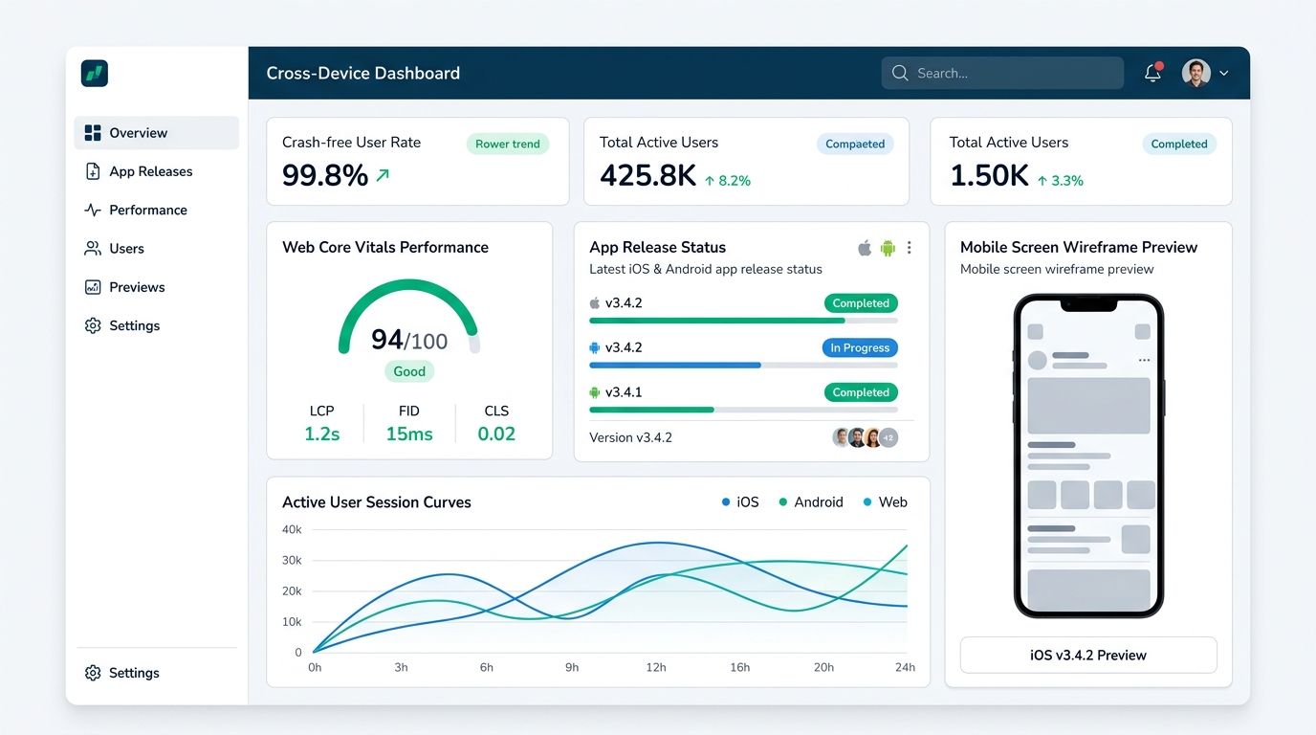Viewport: 1316px width, 735px height.
Task: Focus the Search input field
Action: tap(1002, 73)
